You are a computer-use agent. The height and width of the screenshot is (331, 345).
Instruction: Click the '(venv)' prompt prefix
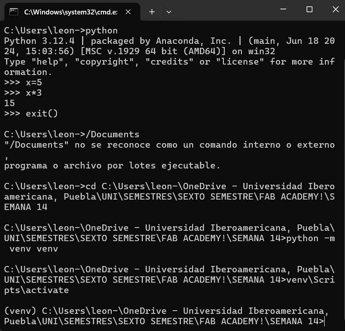point(20,311)
